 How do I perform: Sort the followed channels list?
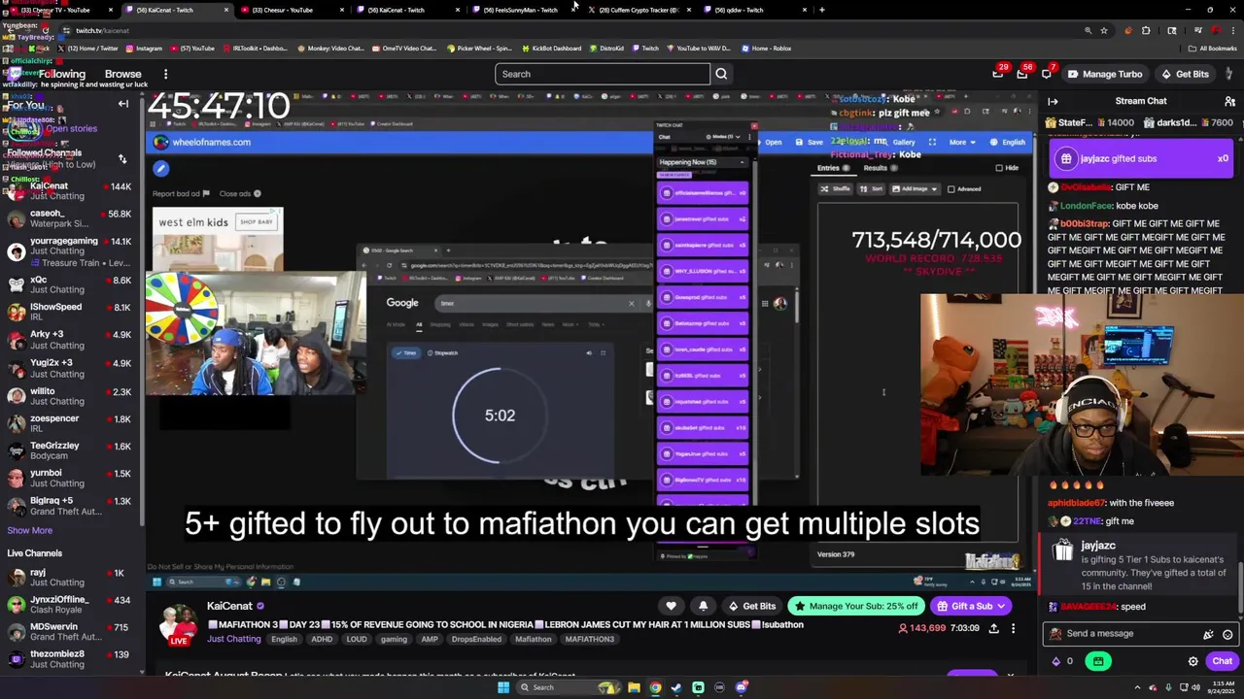click(122, 158)
